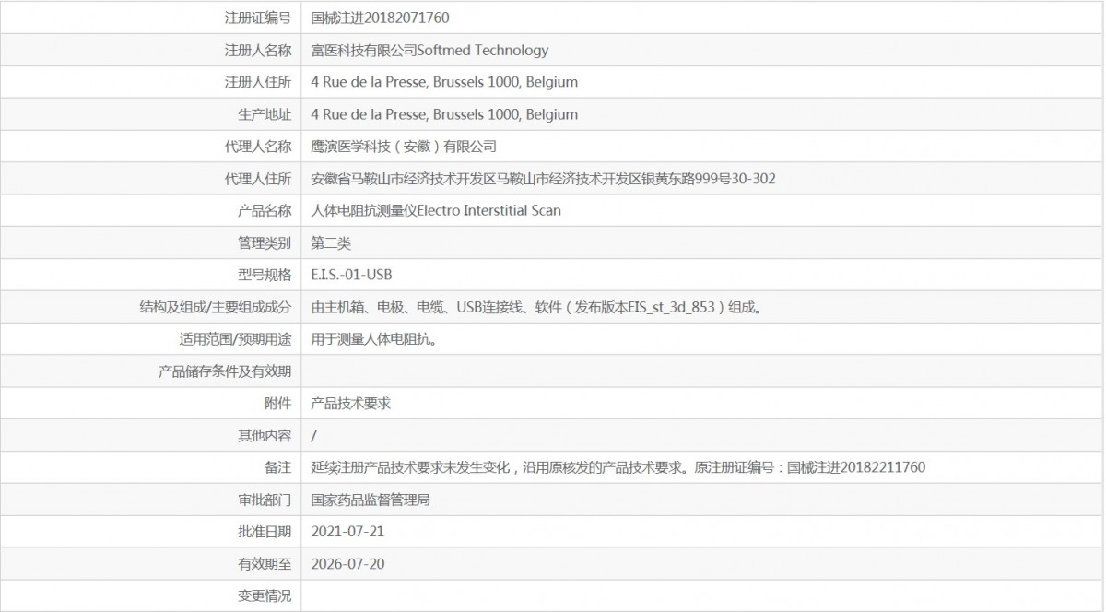The width and height of the screenshot is (1106, 612).
Task: Click the label 产品名称
Action: click(265, 211)
